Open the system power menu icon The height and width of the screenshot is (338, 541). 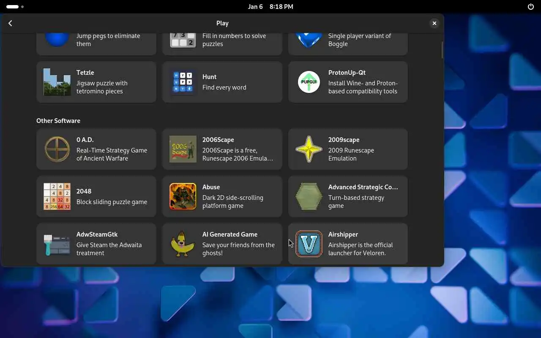tap(531, 7)
